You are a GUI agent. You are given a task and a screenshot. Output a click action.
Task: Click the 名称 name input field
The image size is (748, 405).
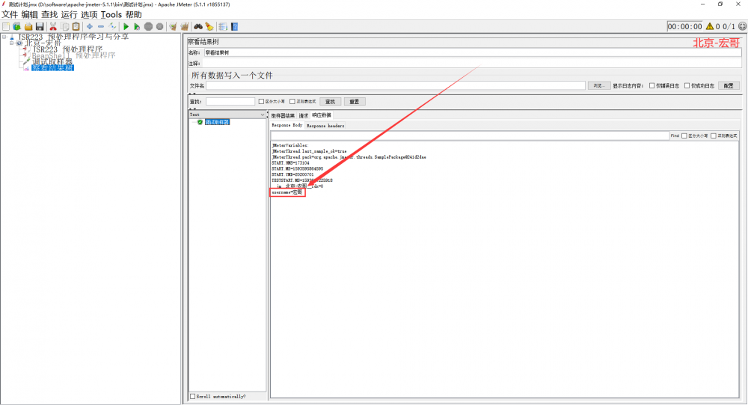click(x=472, y=52)
